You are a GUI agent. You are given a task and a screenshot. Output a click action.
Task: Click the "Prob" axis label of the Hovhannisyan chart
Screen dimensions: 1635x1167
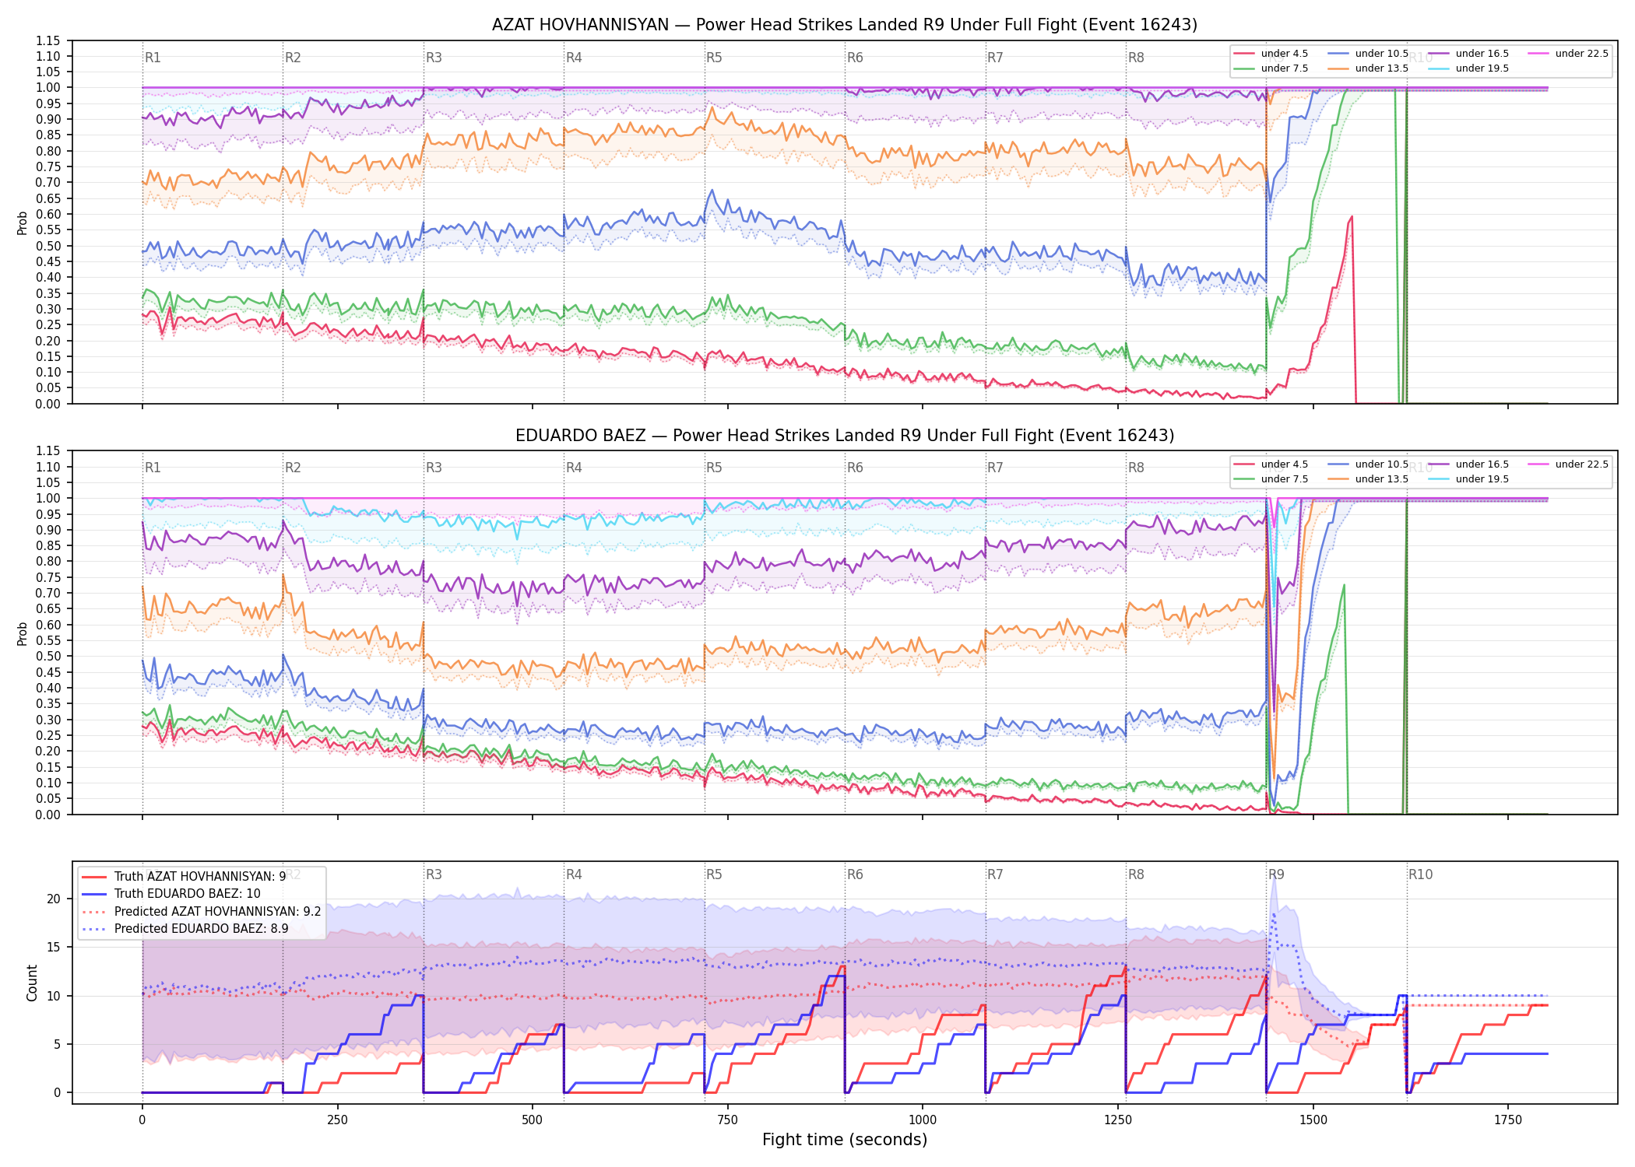pos(23,223)
